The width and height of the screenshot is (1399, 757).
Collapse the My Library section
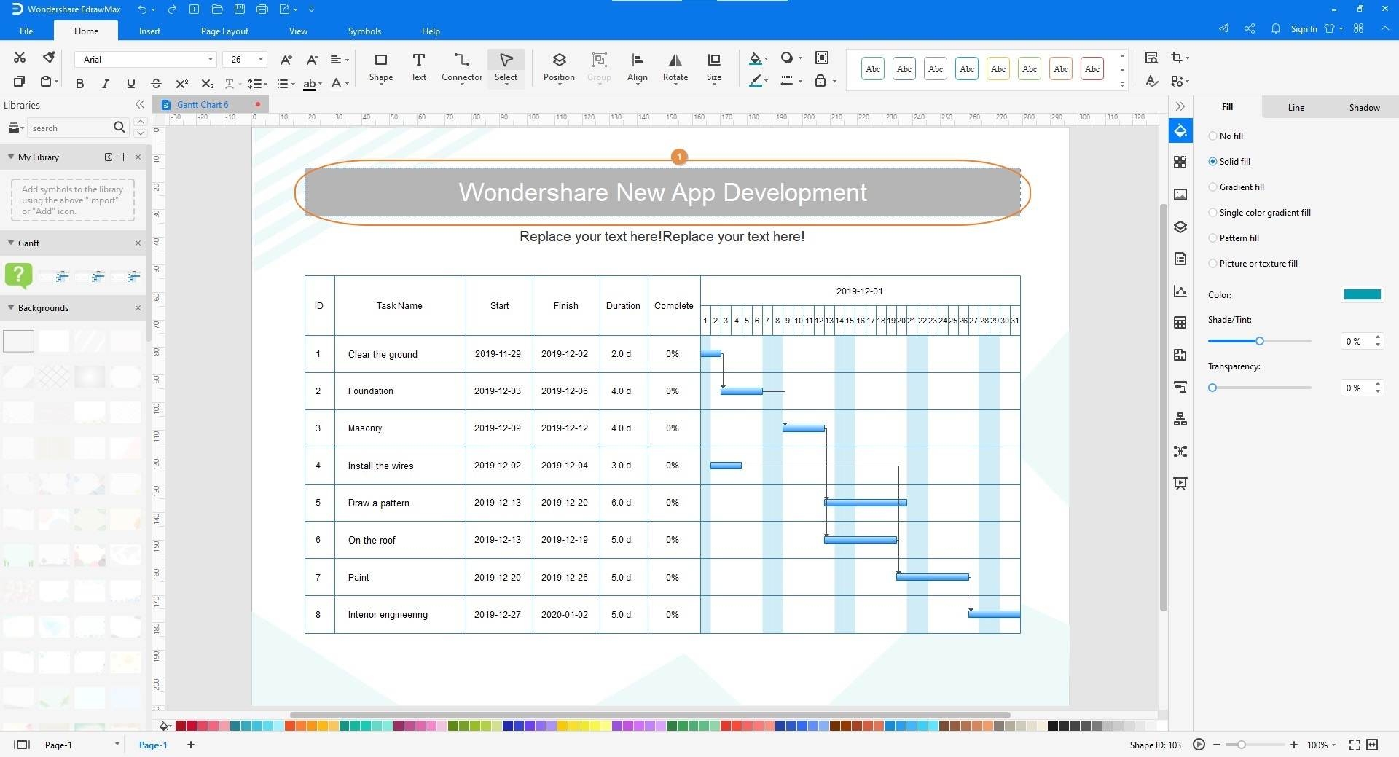pyautogui.click(x=10, y=157)
